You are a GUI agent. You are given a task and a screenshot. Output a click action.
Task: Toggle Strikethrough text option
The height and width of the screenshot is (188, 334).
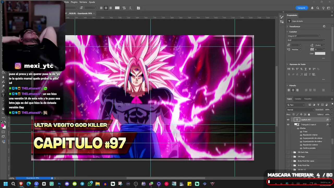310,69
